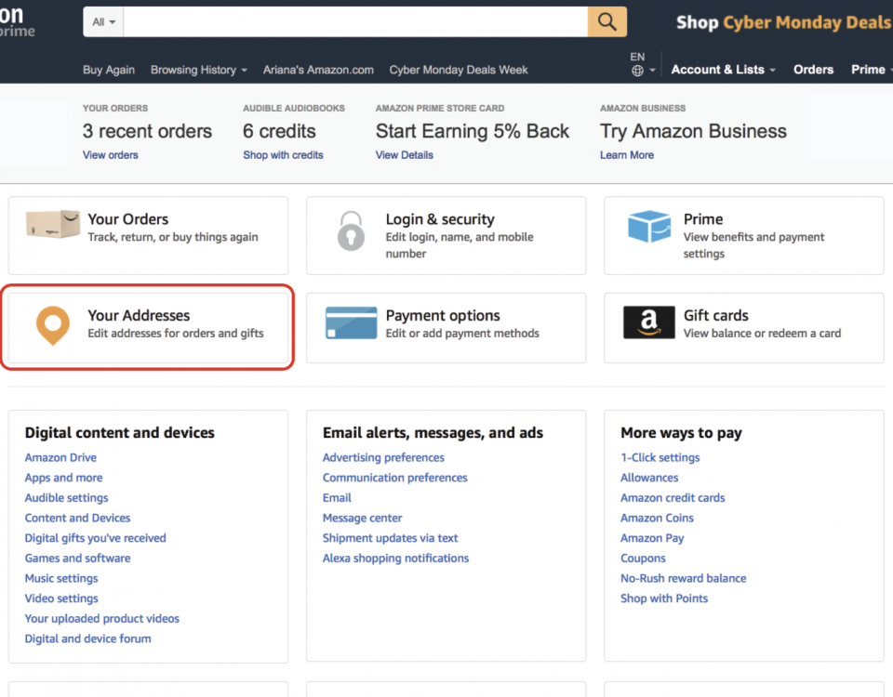Click the Your Addresses location pin icon
The image size is (893, 697).
tap(53, 325)
